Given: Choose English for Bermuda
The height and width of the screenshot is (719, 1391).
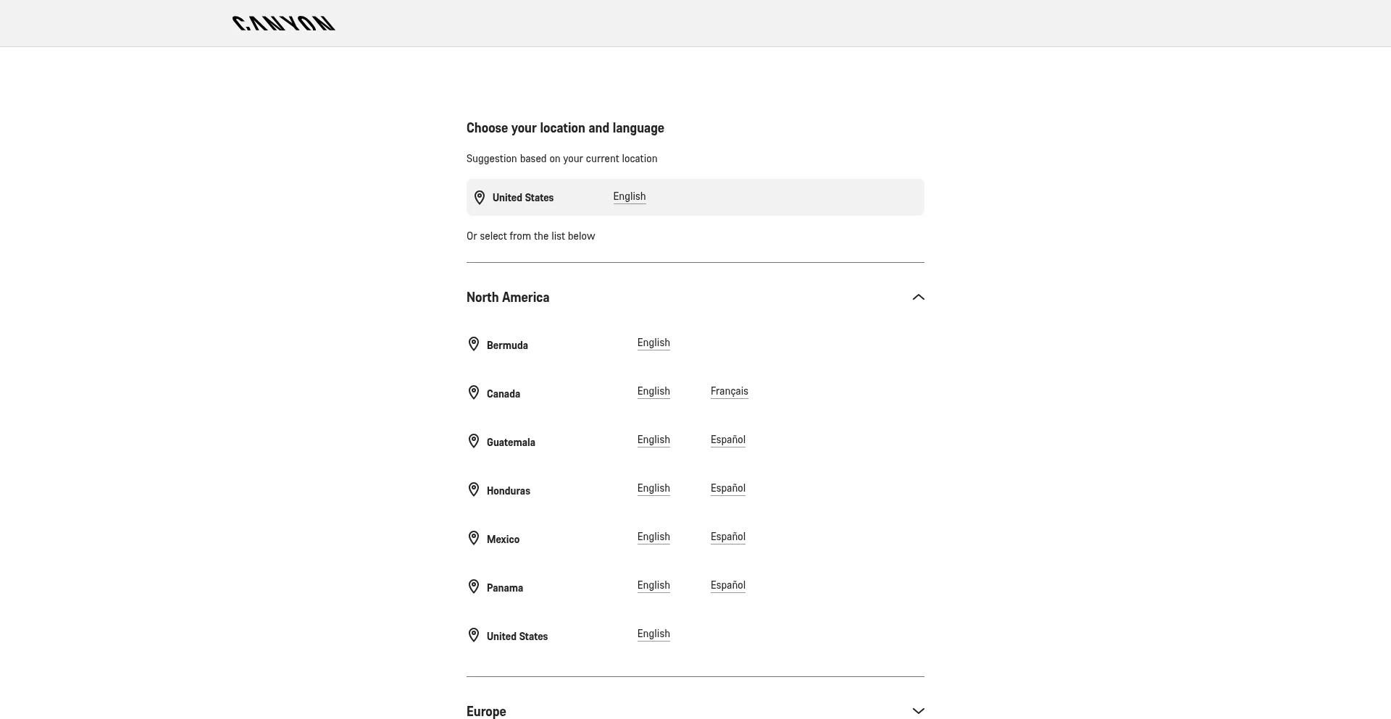Looking at the screenshot, I should [x=653, y=343].
